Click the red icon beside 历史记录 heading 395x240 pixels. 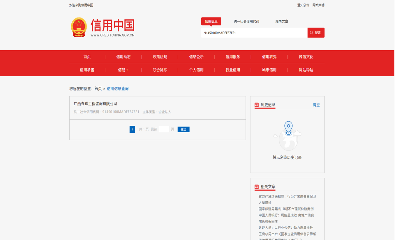pyautogui.click(x=257, y=105)
